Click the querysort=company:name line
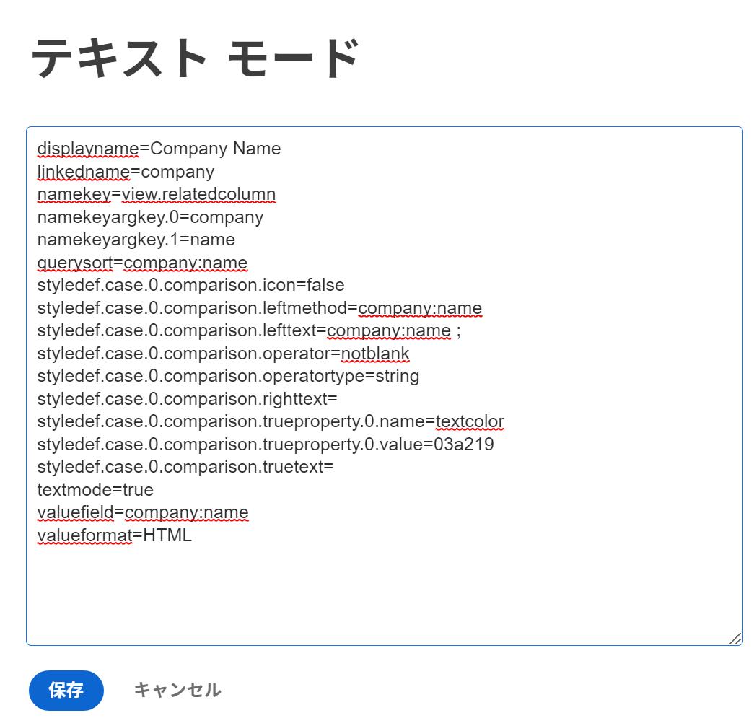 [x=141, y=261]
